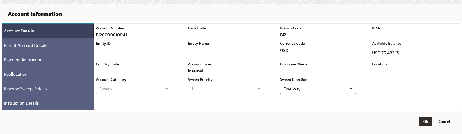Expand the Sweep Priority dropdown
The width and height of the screenshot is (462, 134).
[x=258, y=89]
